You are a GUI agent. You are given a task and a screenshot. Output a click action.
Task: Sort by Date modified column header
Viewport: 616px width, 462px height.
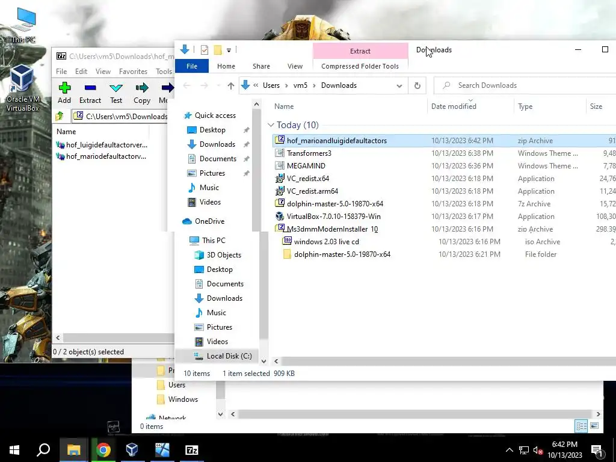(x=454, y=106)
